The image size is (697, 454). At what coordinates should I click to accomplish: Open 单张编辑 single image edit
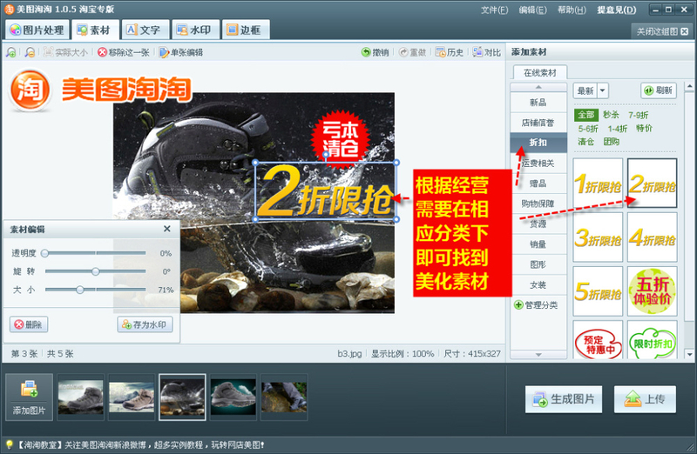[x=181, y=52]
